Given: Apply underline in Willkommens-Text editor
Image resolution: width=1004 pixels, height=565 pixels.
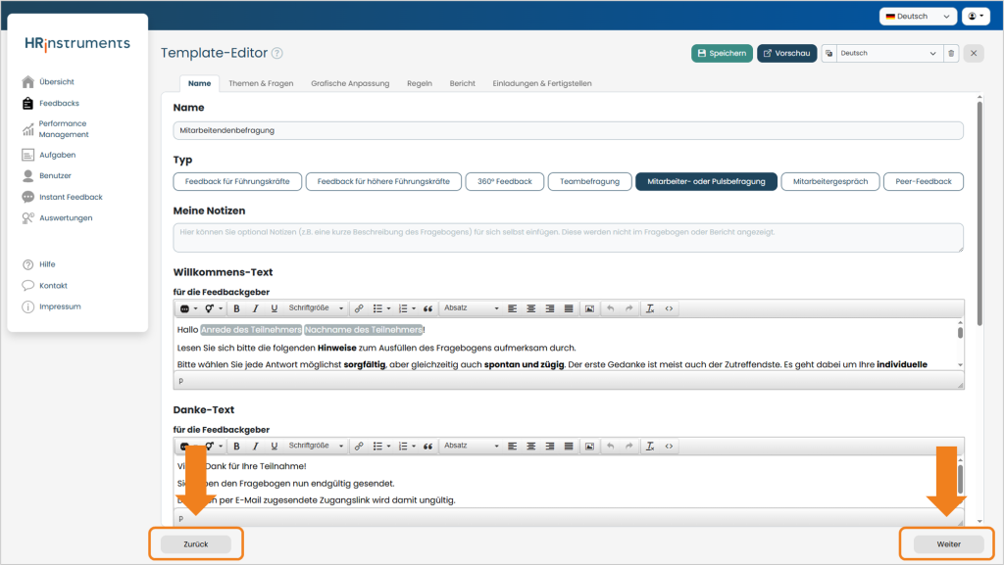Looking at the screenshot, I should tap(275, 308).
